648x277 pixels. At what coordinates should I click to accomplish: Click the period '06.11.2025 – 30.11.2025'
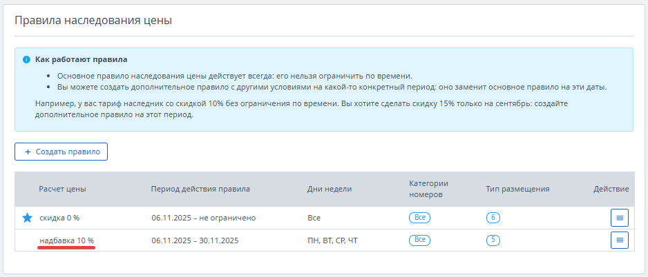click(x=195, y=240)
